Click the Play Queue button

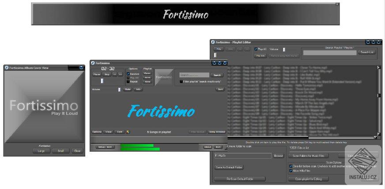point(198,132)
